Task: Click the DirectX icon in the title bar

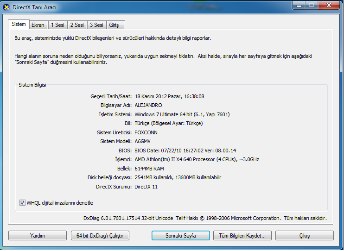Action: [7, 7]
